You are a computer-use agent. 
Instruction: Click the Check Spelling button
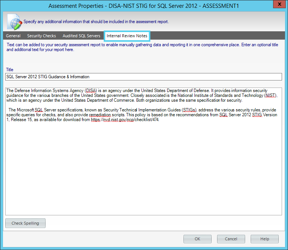click(x=25, y=223)
